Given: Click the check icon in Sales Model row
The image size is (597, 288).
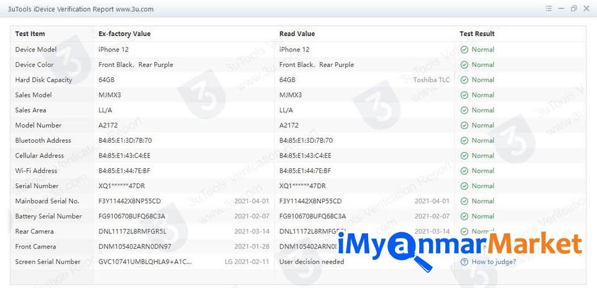Looking at the screenshot, I should point(464,95).
